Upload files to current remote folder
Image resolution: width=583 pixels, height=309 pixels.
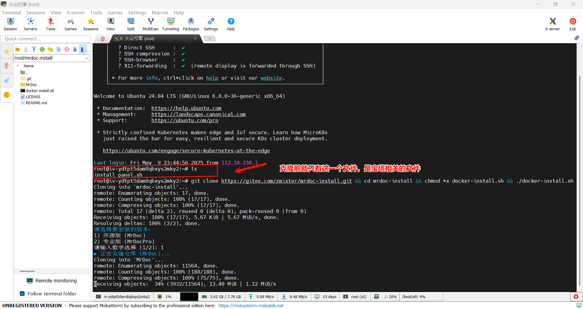coord(34,49)
